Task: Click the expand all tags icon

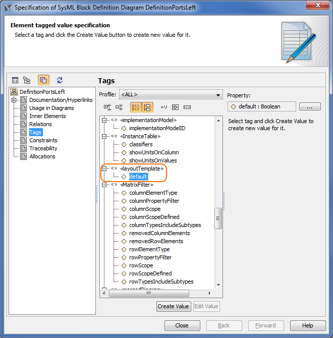Action: [x=107, y=107]
